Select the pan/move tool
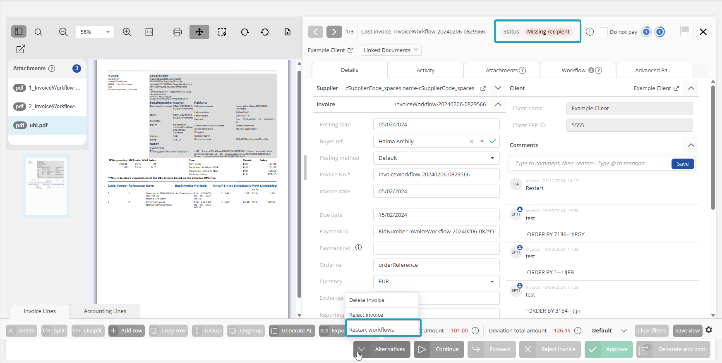The width and height of the screenshot is (722, 363). [199, 32]
